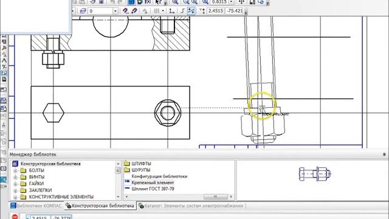389x219 pixels.
Task: Click the refresh view icon
Action: (x=261, y=2)
